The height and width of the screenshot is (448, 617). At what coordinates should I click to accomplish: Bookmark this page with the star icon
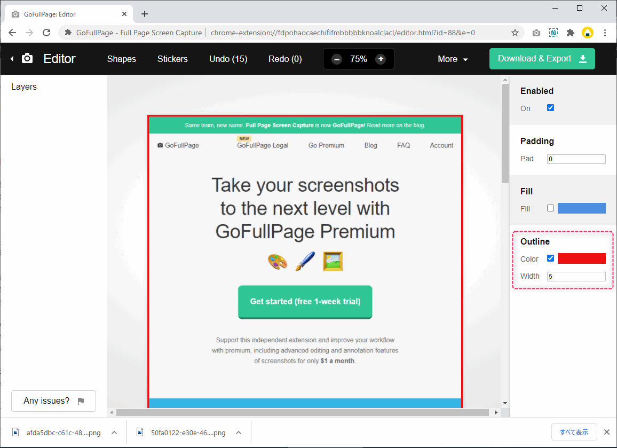tap(515, 33)
